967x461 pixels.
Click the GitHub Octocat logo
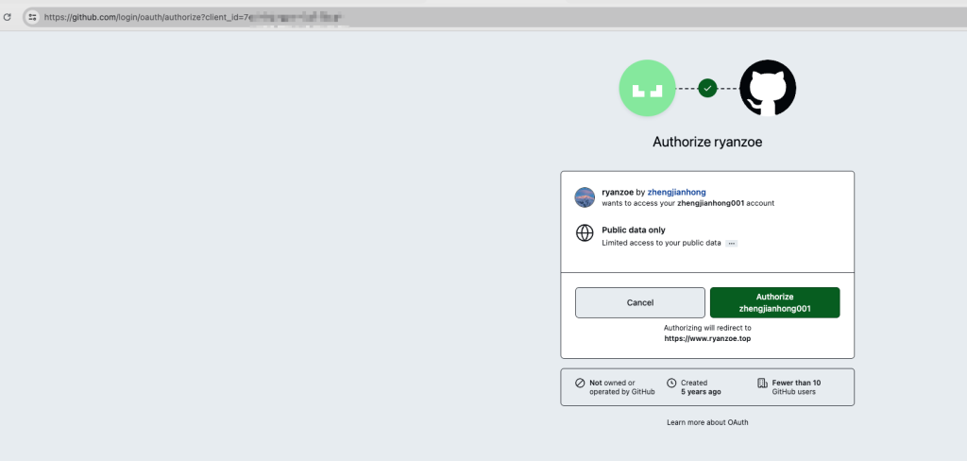768,88
